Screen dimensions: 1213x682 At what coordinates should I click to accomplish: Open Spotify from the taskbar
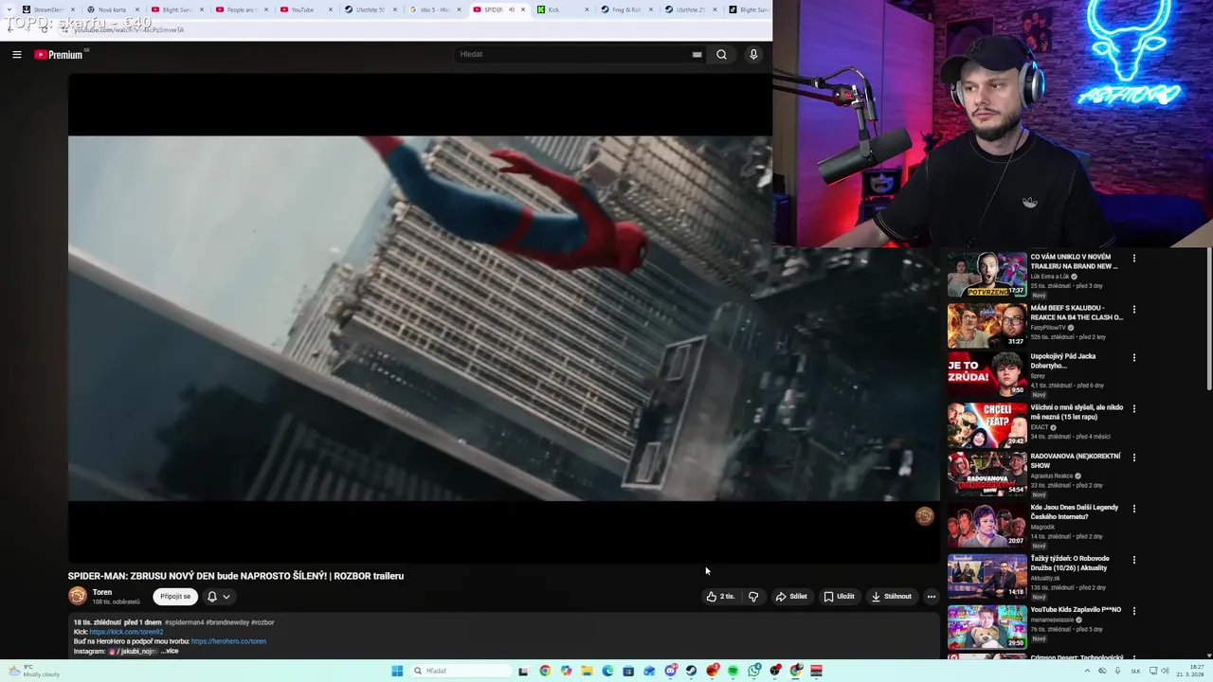pos(733,671)
